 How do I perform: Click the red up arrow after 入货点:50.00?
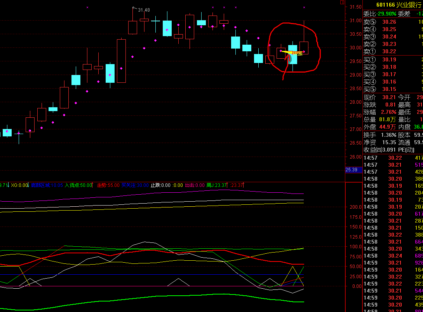click(x=93, y=185)
